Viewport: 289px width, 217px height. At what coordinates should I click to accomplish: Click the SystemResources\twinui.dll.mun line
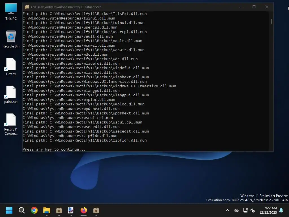(x=69, y=18)
